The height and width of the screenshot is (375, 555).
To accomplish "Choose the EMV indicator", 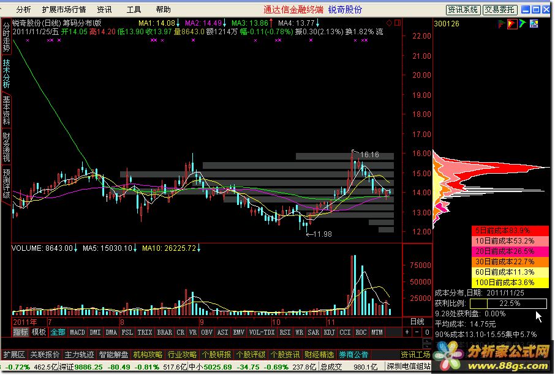I will pyautogui.click(x=238, y=333).
